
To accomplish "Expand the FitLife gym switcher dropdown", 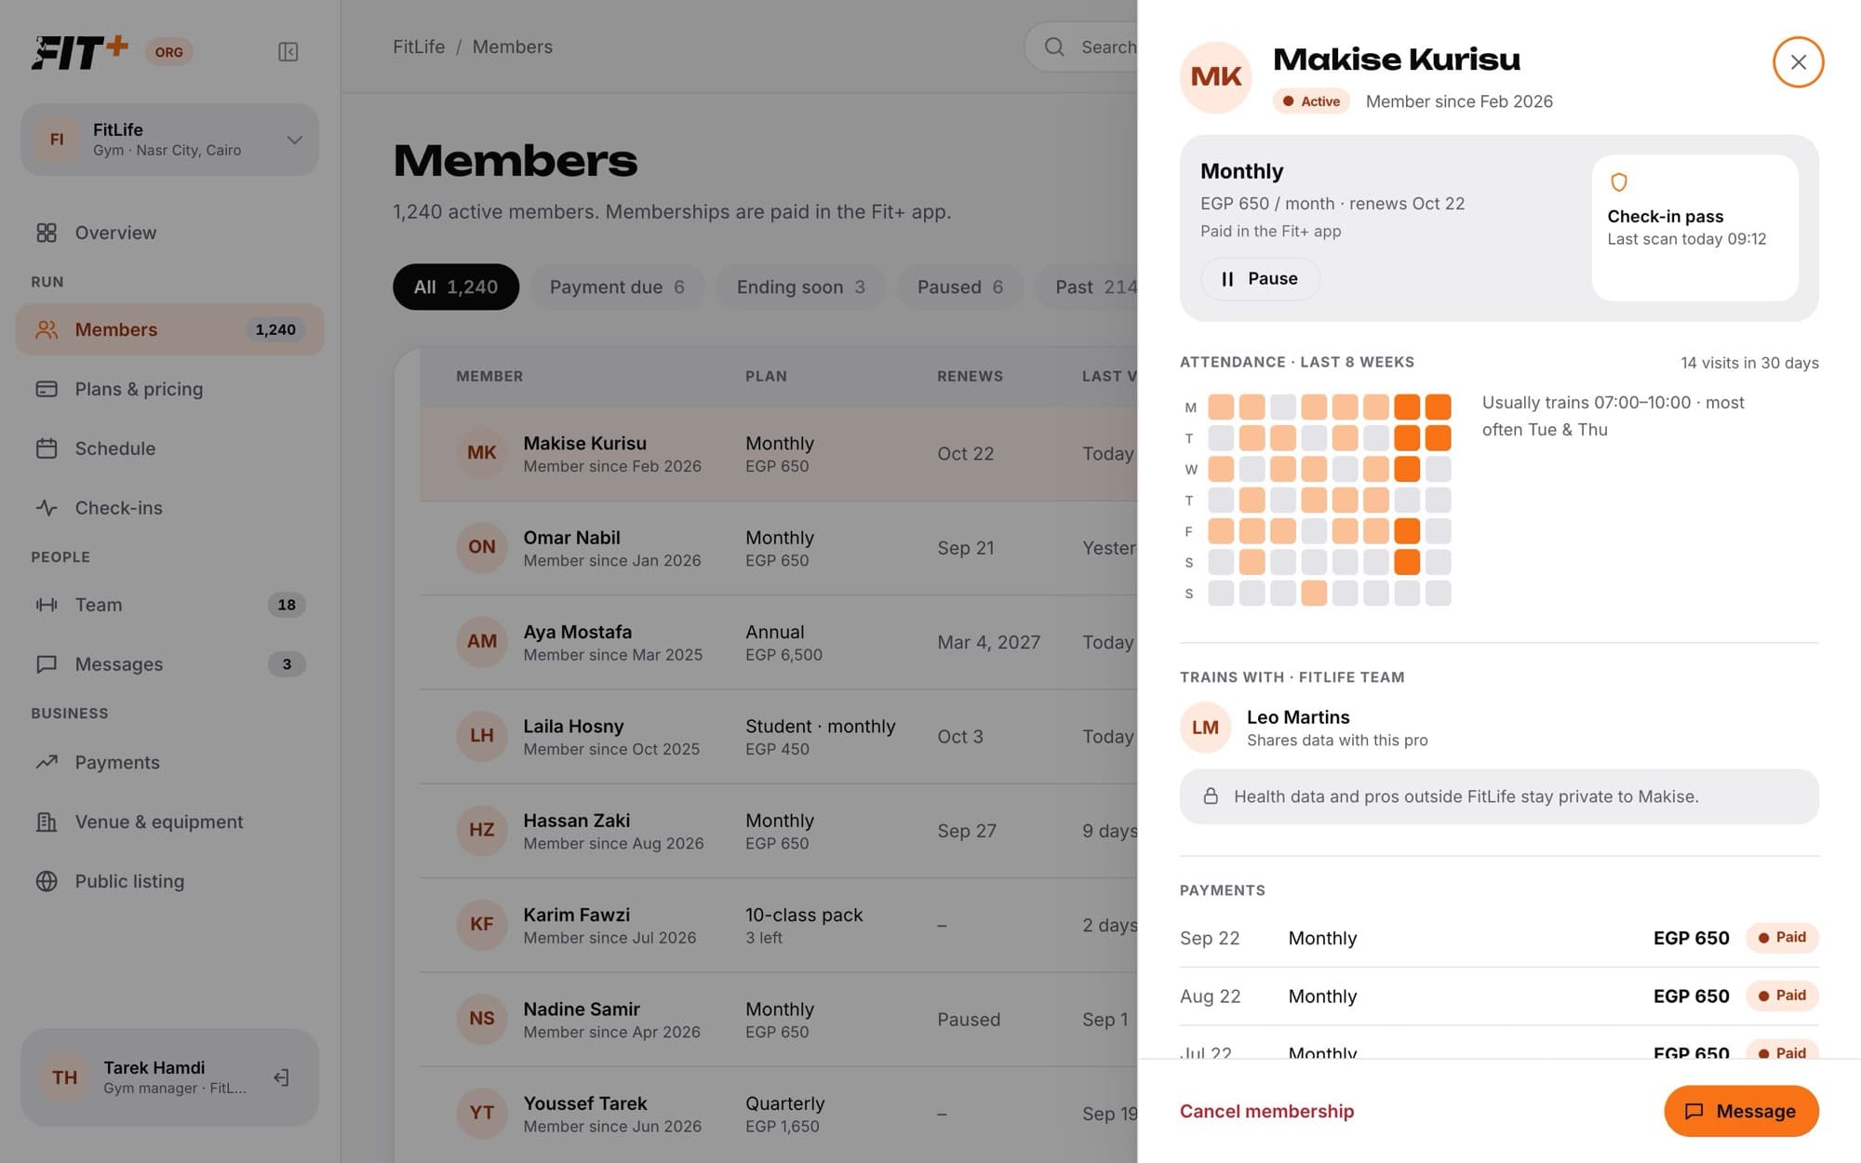I will [x=169, y=140].
